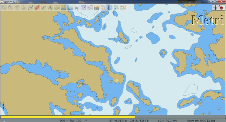Viewport: 226px width, 122px height.
Task: Toggle ENC text display letter A icon
Action: (50, 8)
